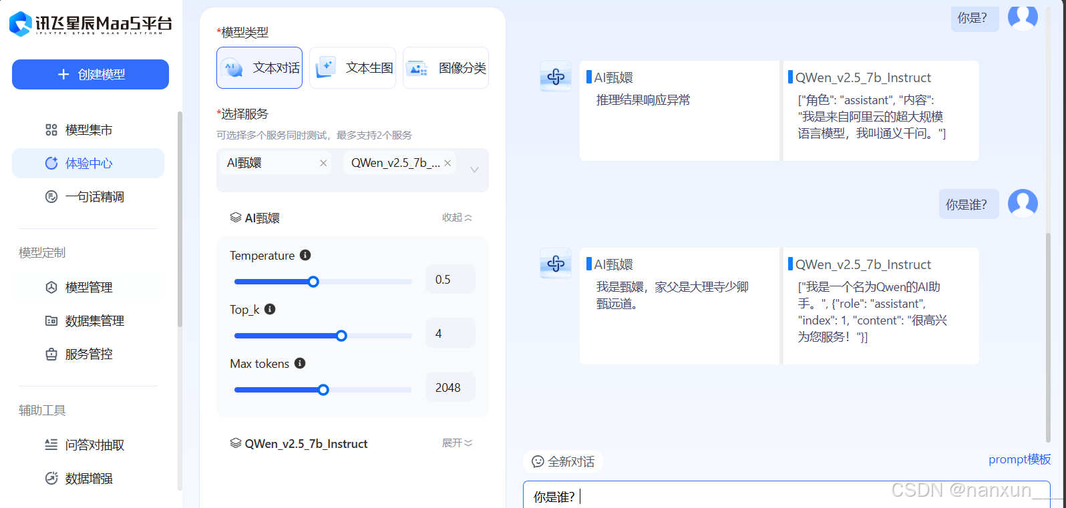Click the user avatar beside 你是?
1066x508 pixels.
(x=1023, y=17)
